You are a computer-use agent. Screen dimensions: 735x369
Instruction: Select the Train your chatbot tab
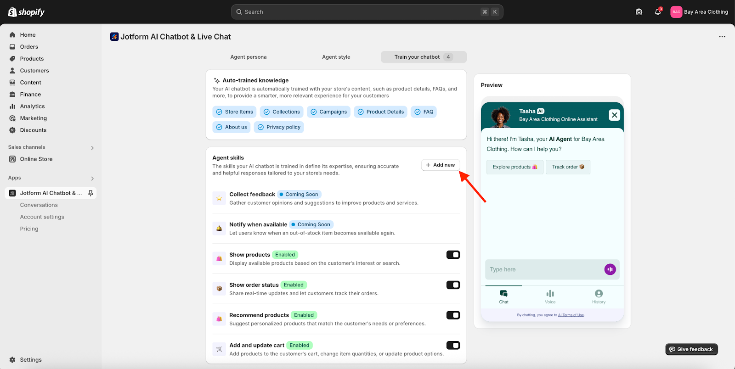(424, 57)
